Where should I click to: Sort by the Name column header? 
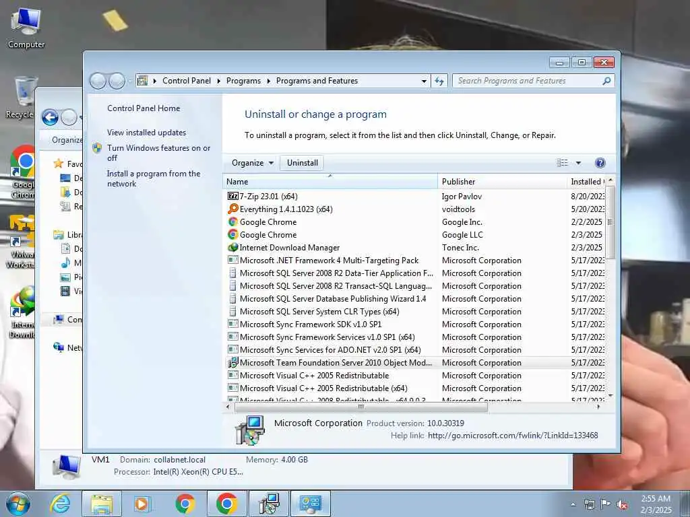point(330,182)
